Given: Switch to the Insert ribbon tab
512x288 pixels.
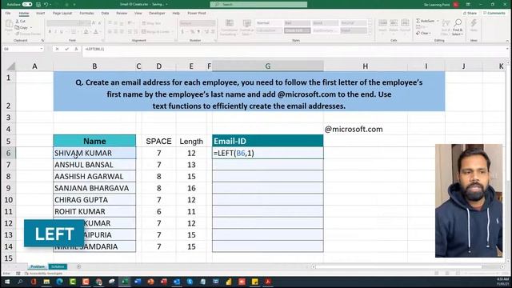Looking at the screenshot, I should [41, 13].
